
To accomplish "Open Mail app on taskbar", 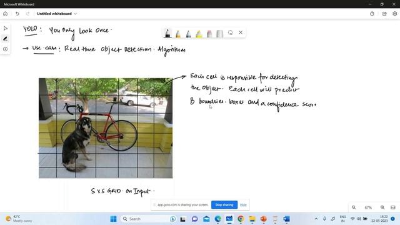I will pyautogui.click(x=206, y=219).
